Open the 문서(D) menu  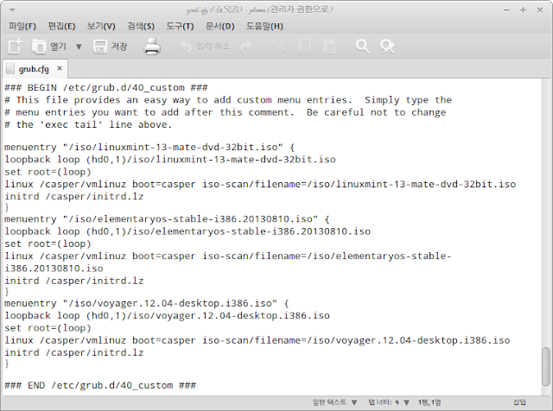(x=219, y=26)
